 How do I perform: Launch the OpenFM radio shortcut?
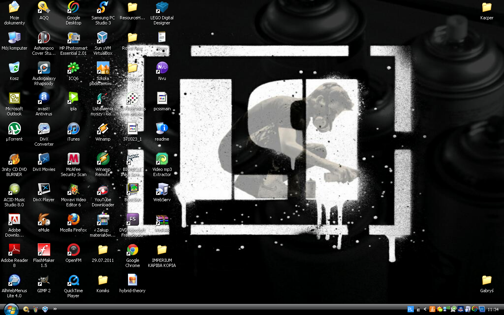click(73, 253)
